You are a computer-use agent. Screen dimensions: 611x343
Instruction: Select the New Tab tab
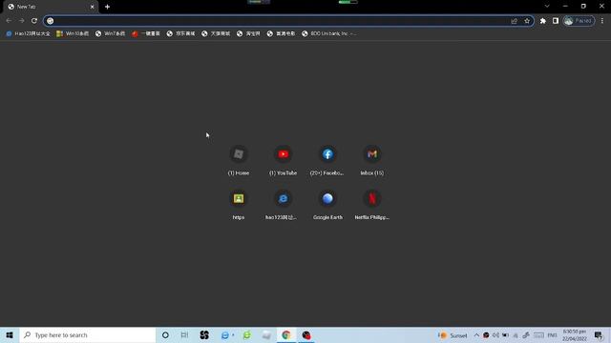(51, 7)
